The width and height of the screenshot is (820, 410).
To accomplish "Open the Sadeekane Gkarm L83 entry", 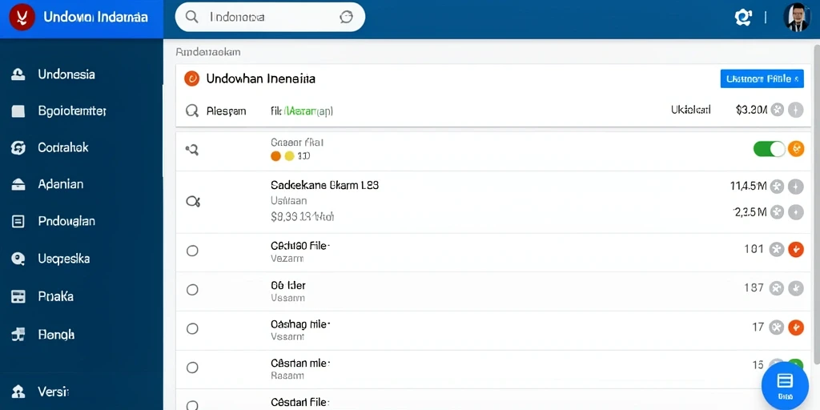I will click(325, 185).
